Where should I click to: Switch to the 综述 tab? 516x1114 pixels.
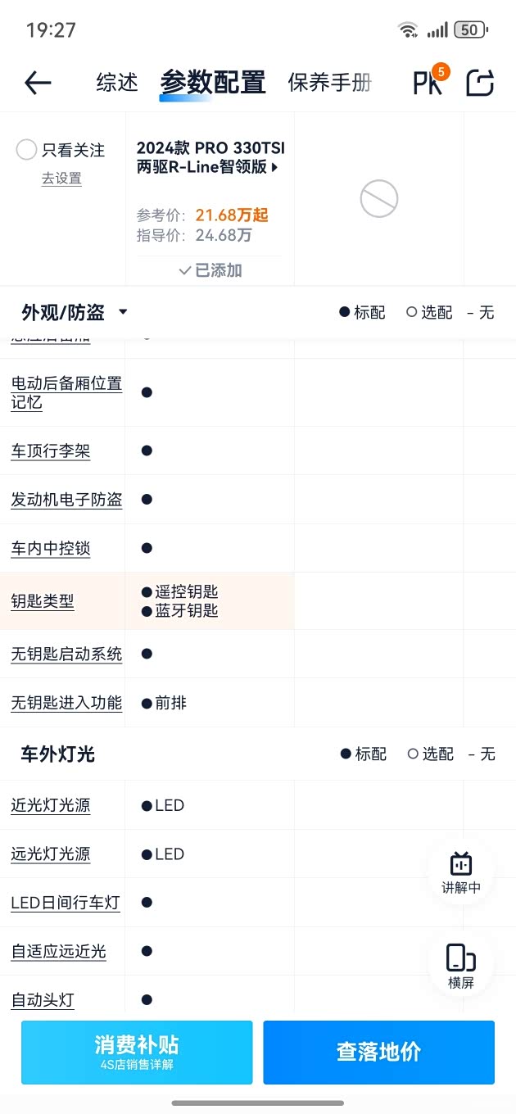[x=117, y=82]
